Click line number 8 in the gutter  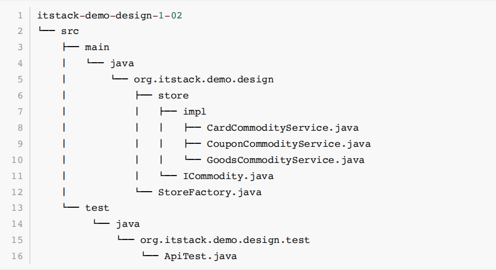[20, 128]
